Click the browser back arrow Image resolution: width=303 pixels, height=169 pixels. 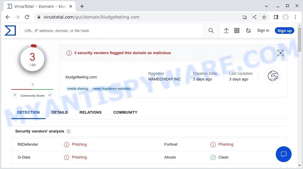pyautogui.click(x=8, y=17)
